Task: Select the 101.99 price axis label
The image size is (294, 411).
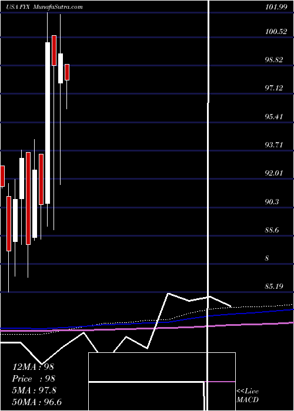Action: coord(276,7)
